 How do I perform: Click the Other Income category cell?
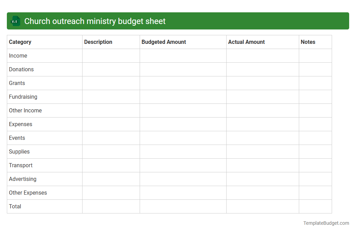(25, 110)
